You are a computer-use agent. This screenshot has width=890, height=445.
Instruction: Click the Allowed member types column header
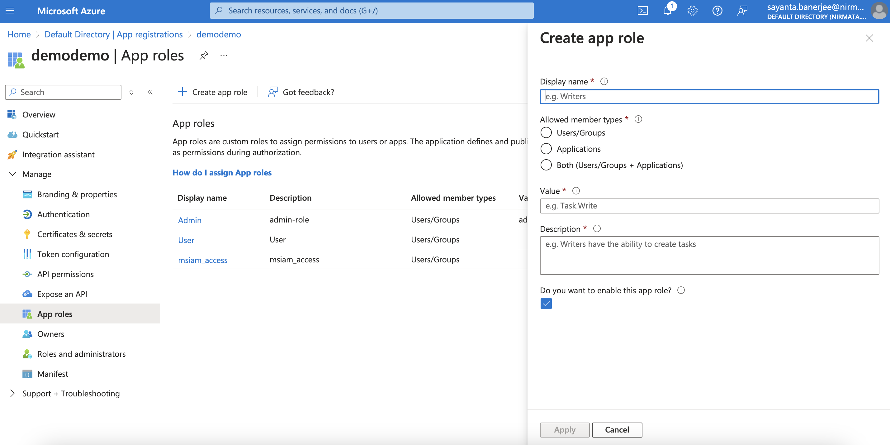453,198
